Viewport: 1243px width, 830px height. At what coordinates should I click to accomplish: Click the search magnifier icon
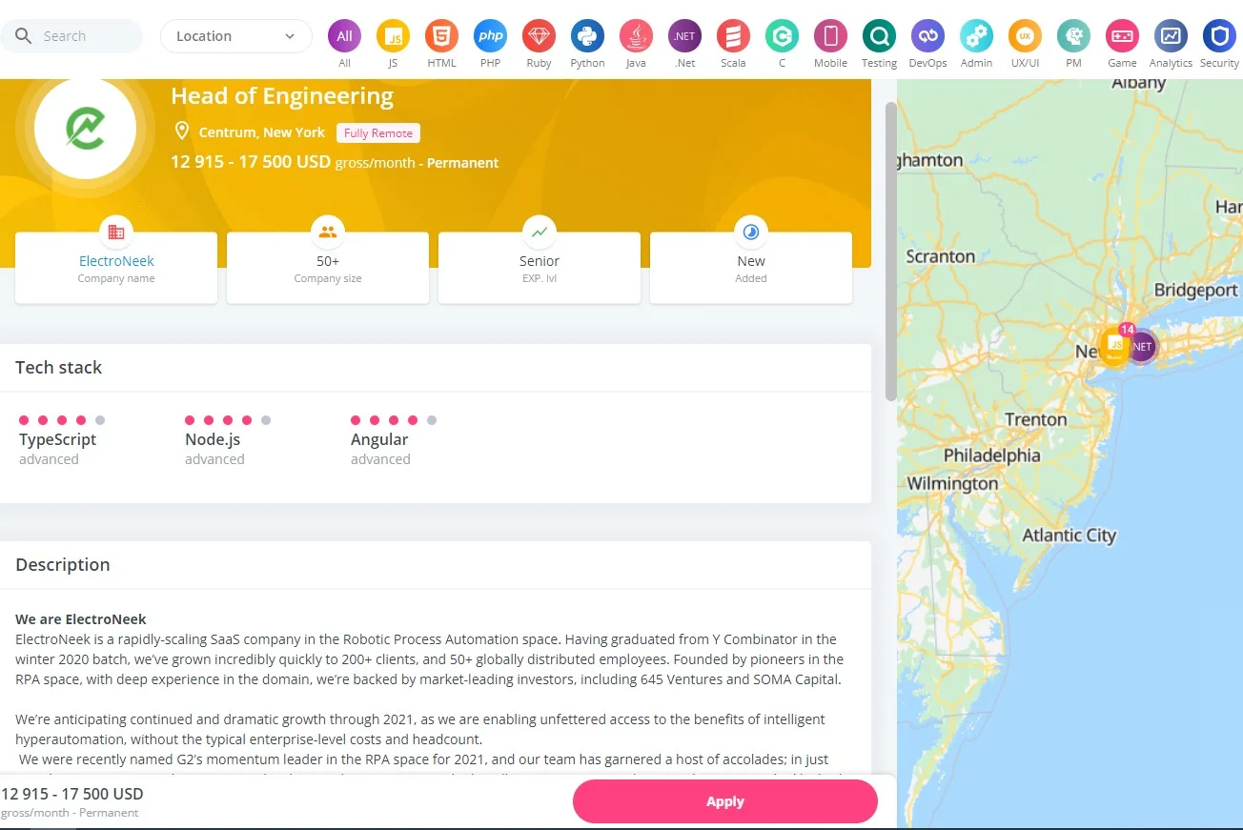coord(22,36)
